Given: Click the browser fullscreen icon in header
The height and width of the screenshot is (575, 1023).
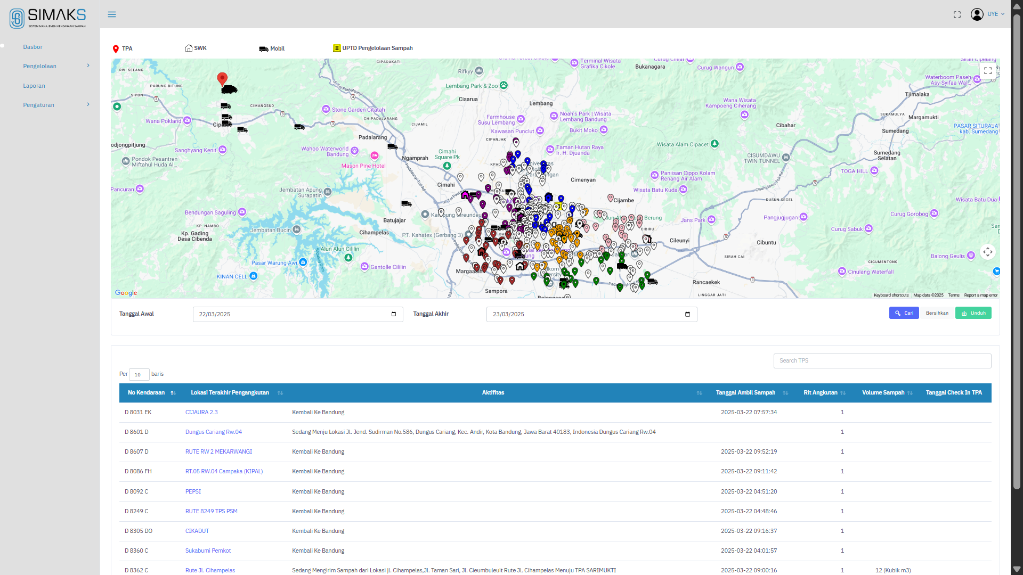Looking at the screenshot, I should tap(957, 14).
